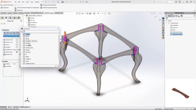This screenshot has height=110, width=196.
Task: Switch to the Markup tab
Action: point(21,13)
